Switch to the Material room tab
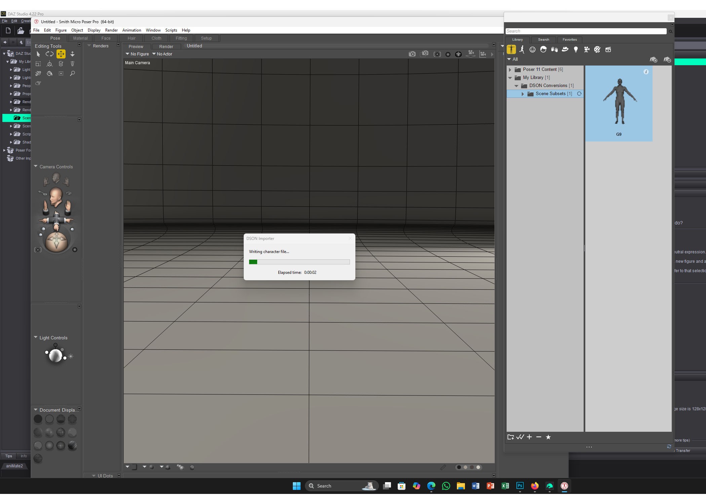 pyautogui.click(x=80, y=38)
